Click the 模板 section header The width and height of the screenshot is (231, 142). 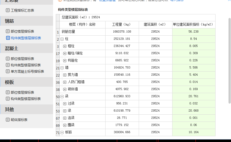27,82
